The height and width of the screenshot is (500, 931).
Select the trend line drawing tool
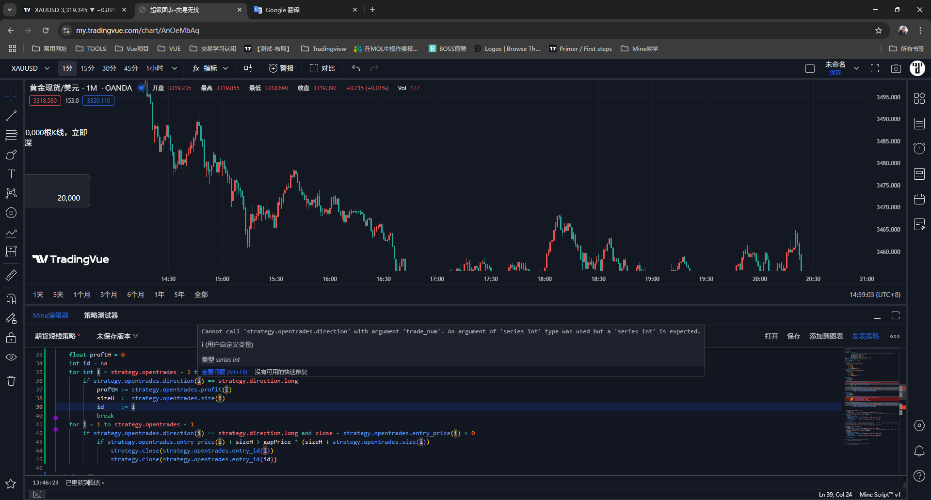click(x=11, y=116)
